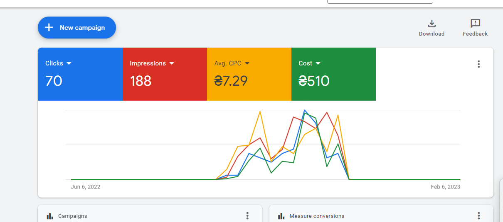Click the Measure conversions bar chart icon
The height and width of the screenshot is (222, 503).
point(281,216)
